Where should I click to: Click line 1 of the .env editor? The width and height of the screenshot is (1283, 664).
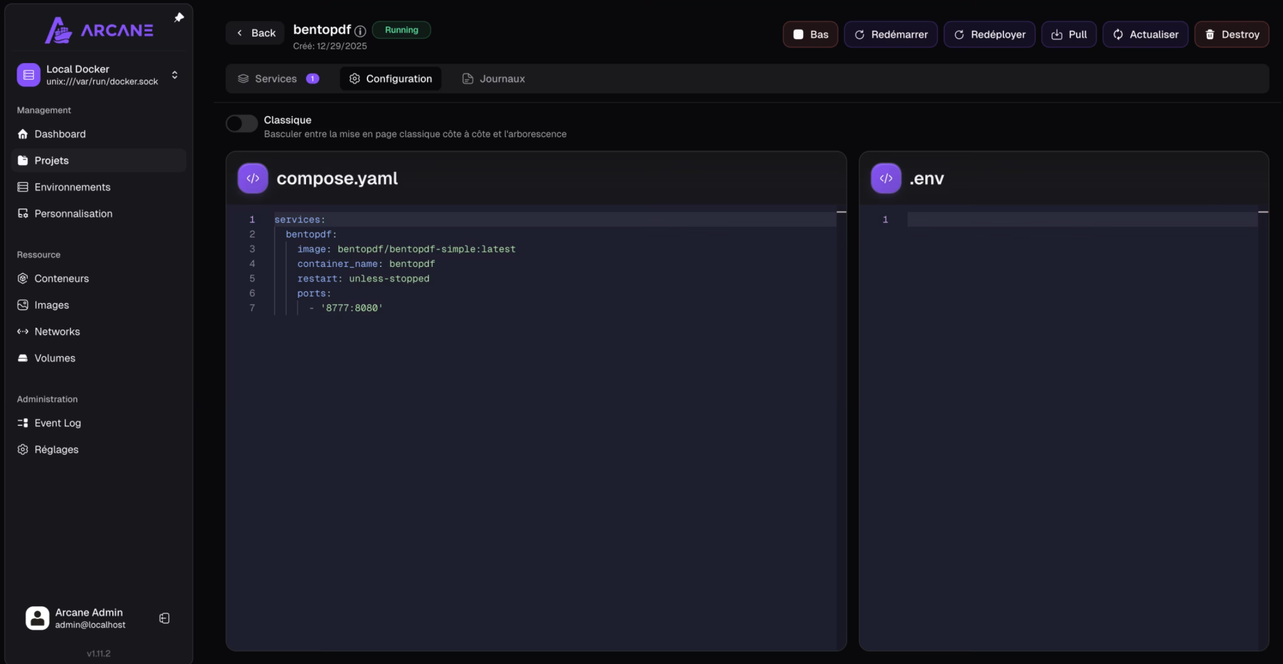pos(1081,219)
